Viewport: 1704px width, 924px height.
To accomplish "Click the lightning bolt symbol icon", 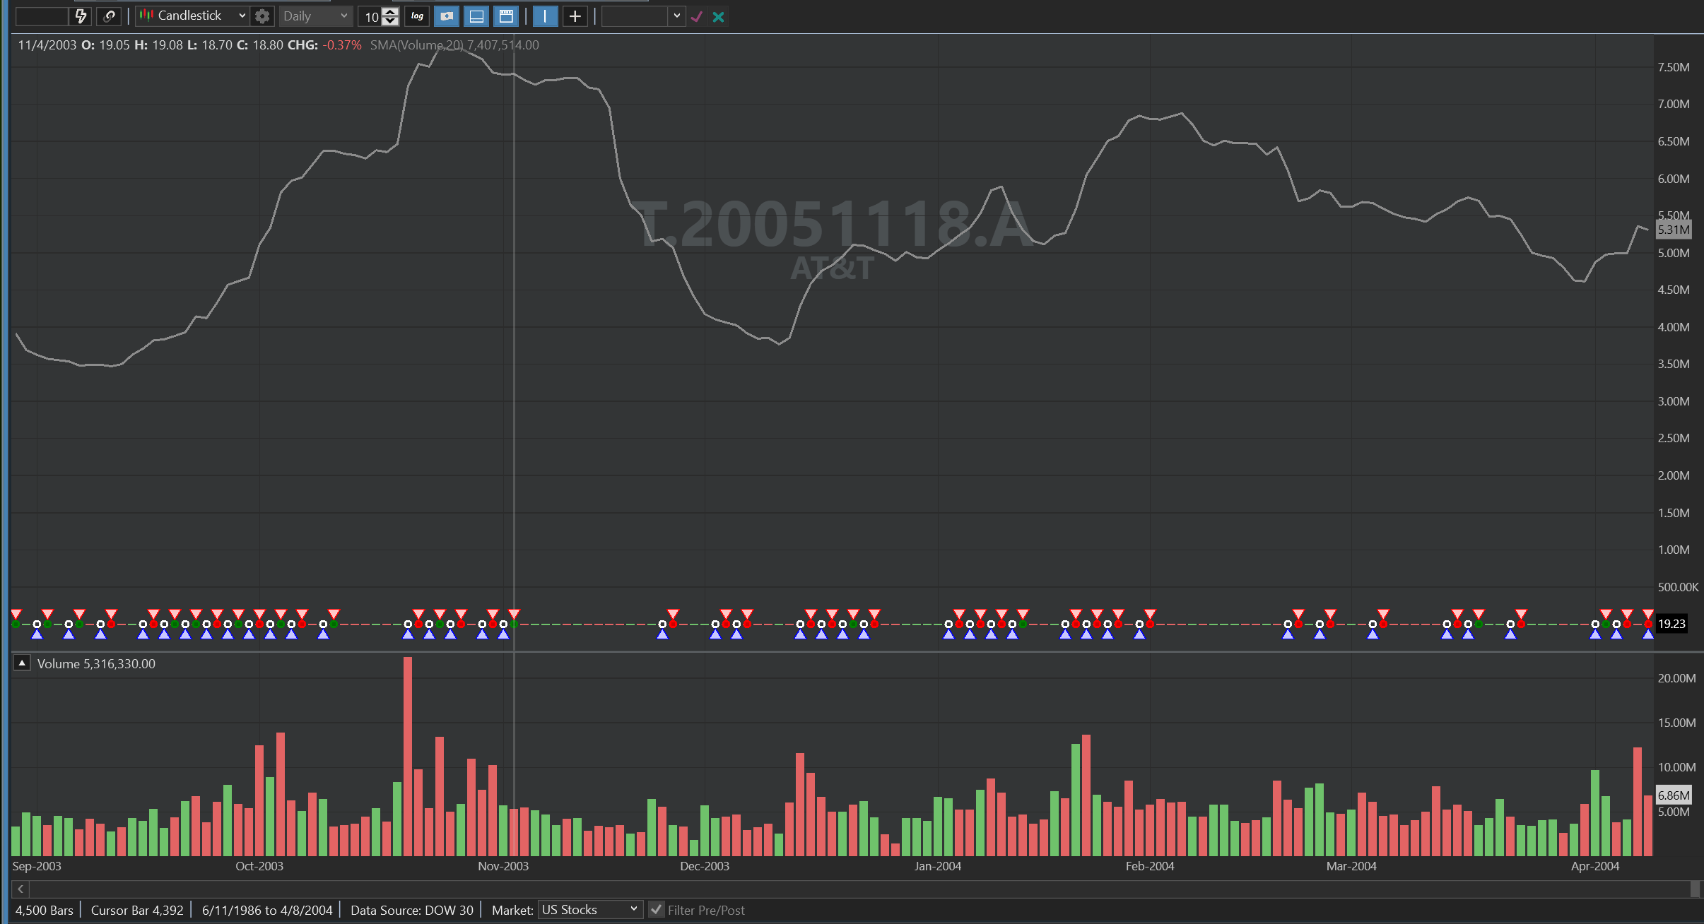I will click(81, 16).
